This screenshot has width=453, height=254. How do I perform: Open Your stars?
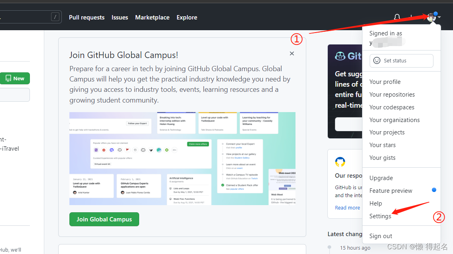tap(382, 145)
